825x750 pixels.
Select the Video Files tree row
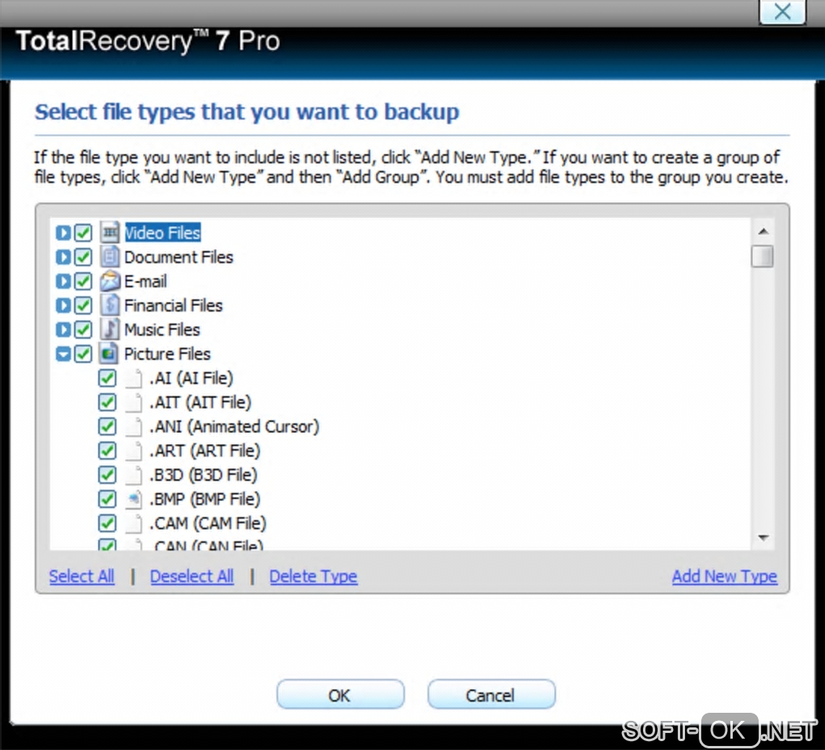(163, 233)
